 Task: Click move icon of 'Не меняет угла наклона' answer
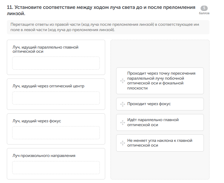pyautogui.click(x=122, y=143)
